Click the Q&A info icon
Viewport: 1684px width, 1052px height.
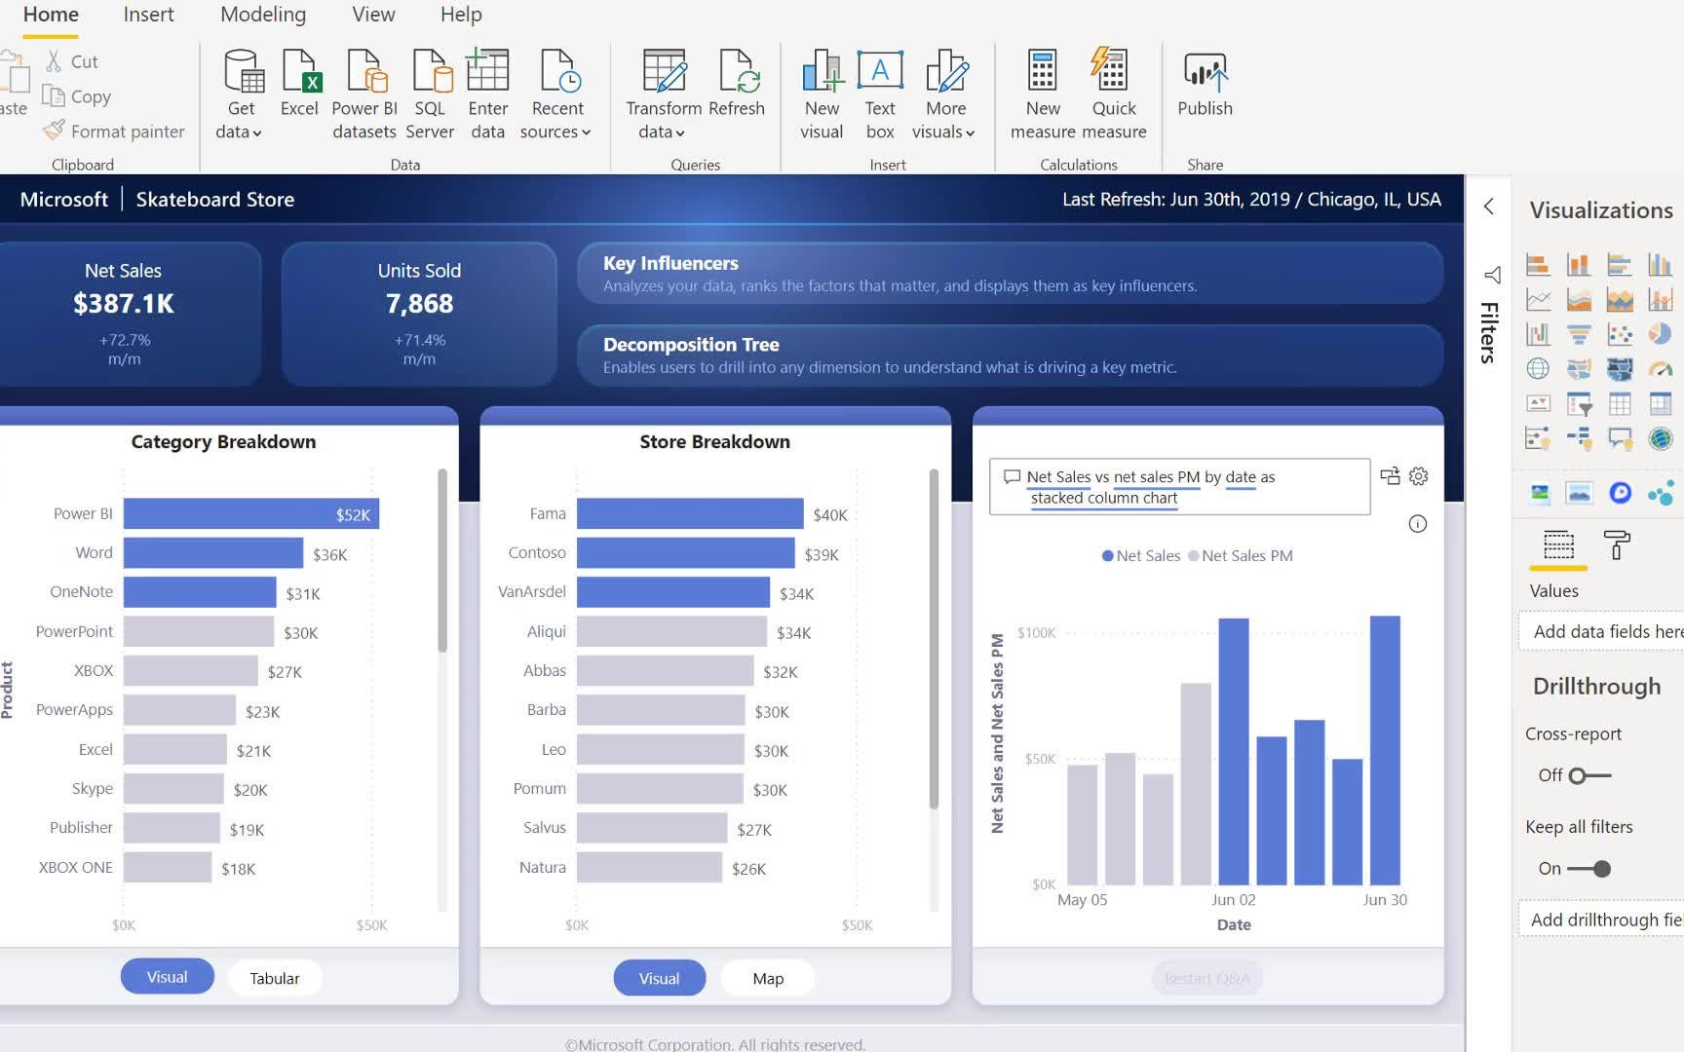coord(1418,524)
